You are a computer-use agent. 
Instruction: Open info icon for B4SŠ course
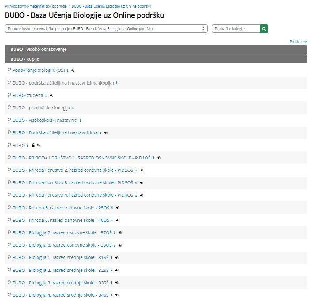[x=111, y=295]
